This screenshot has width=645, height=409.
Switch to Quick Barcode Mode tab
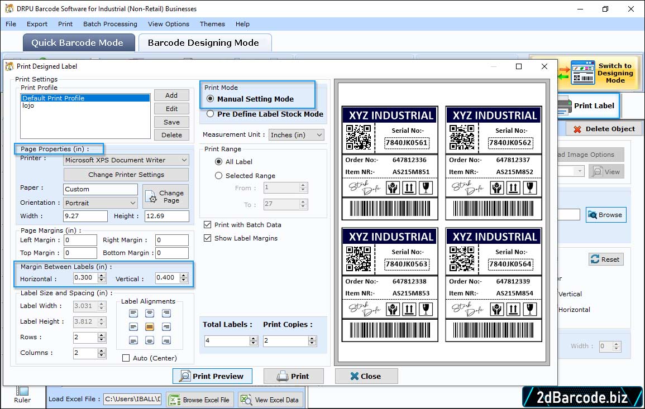tap(78, 43)
